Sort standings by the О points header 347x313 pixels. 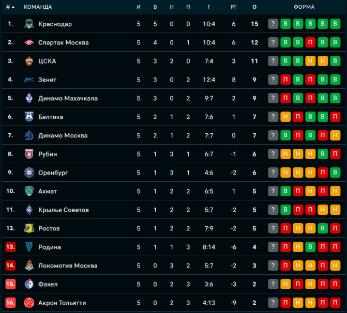254,7
